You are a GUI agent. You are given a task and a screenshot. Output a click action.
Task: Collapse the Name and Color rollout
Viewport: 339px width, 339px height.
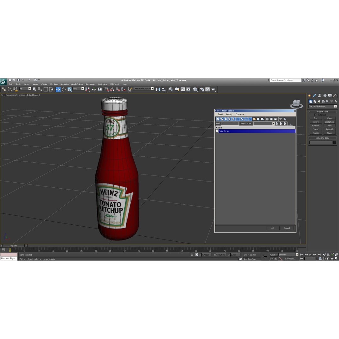[x=322, y=138]
